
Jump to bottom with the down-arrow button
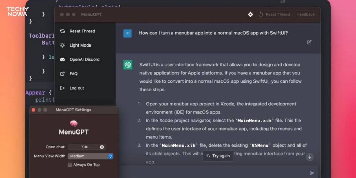click(x=310, y=157)
